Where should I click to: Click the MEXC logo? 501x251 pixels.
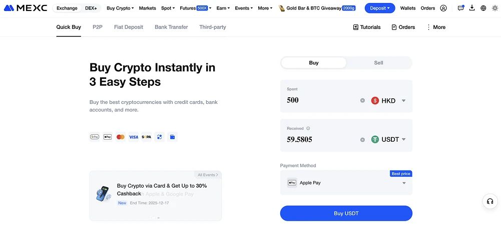(x=26, y=8)
